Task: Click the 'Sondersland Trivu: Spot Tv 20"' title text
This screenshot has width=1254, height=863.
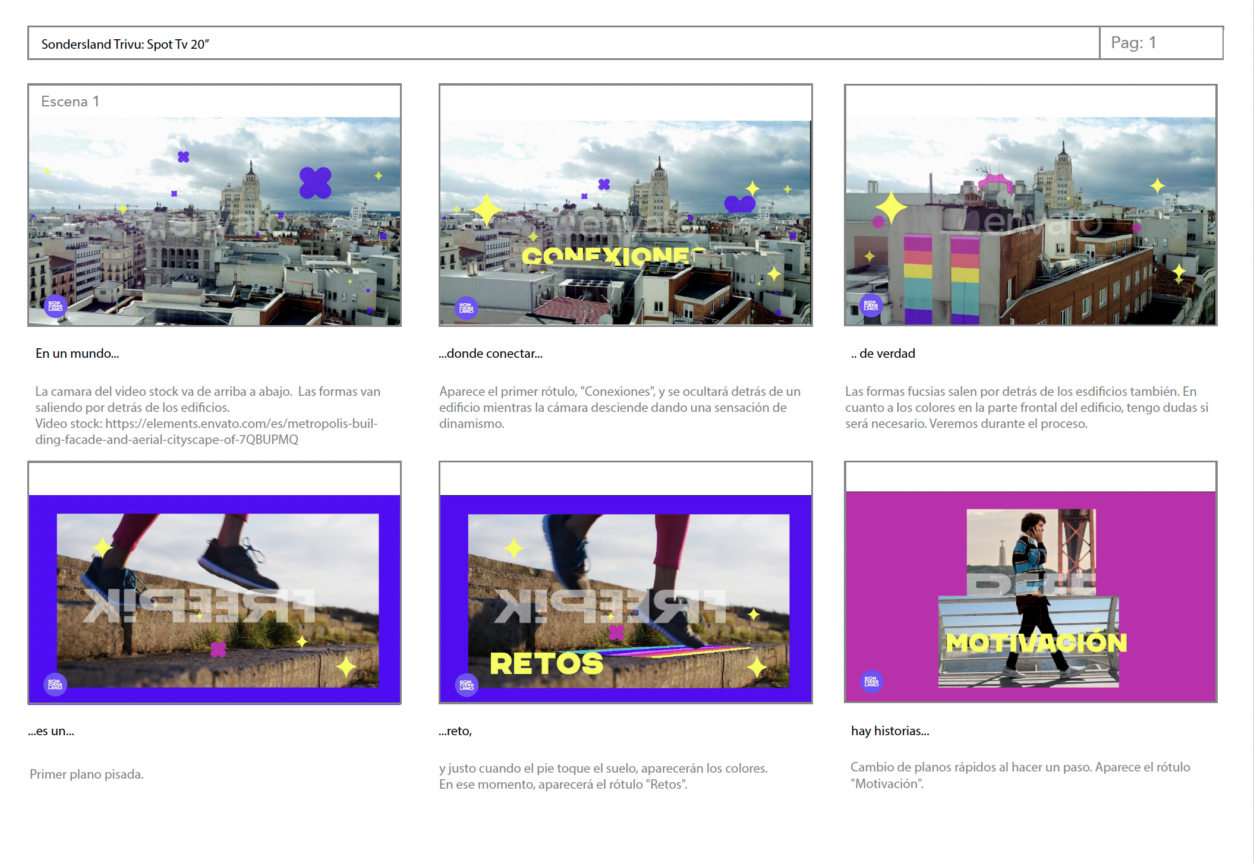Action: tap(125, 44)
